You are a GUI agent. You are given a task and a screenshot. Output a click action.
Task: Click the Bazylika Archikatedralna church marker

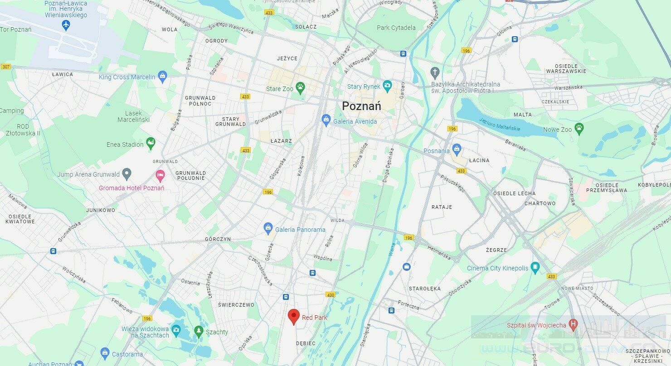click(x=435, y=73)
